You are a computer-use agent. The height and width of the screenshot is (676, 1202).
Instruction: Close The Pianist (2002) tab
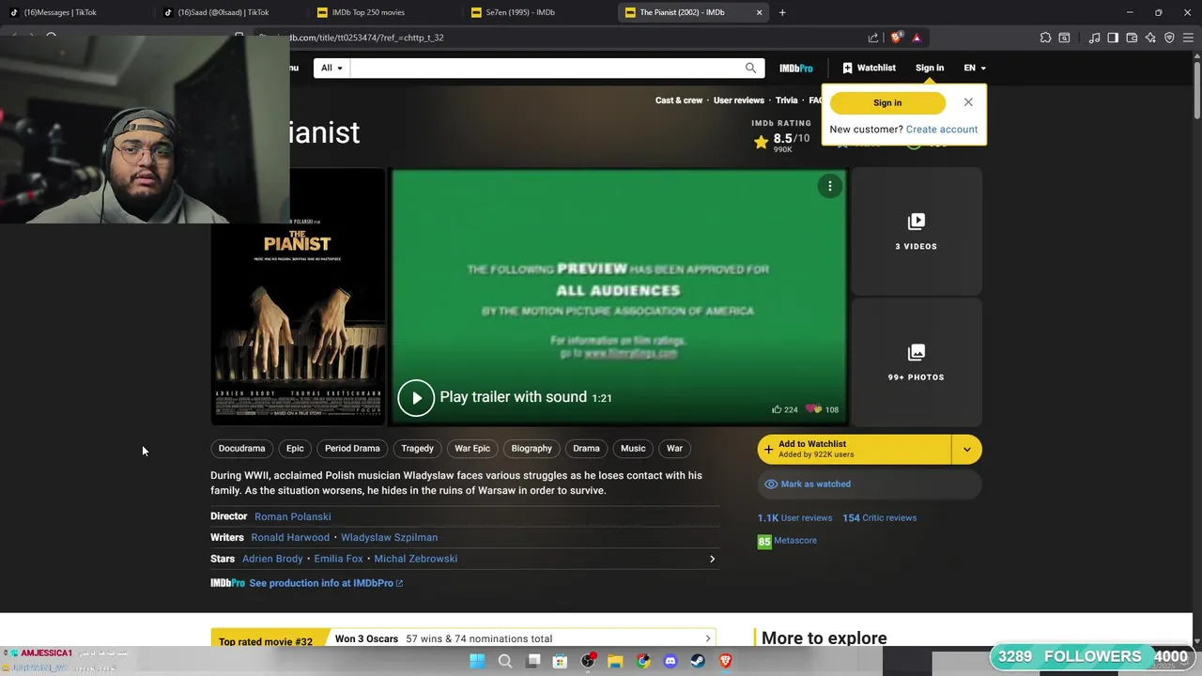tap(759, 12)
